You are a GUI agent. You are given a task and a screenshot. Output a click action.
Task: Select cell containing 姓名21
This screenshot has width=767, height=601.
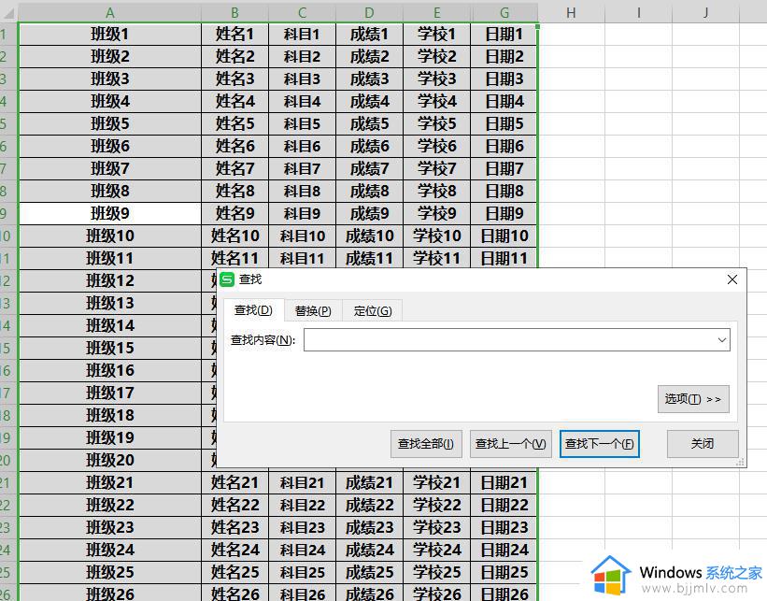[234, 482]
